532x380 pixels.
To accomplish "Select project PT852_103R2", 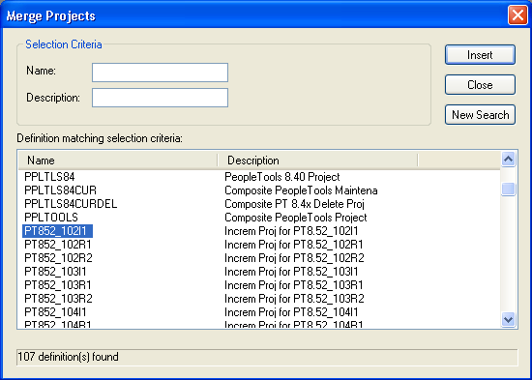I will tap(58, 299).
